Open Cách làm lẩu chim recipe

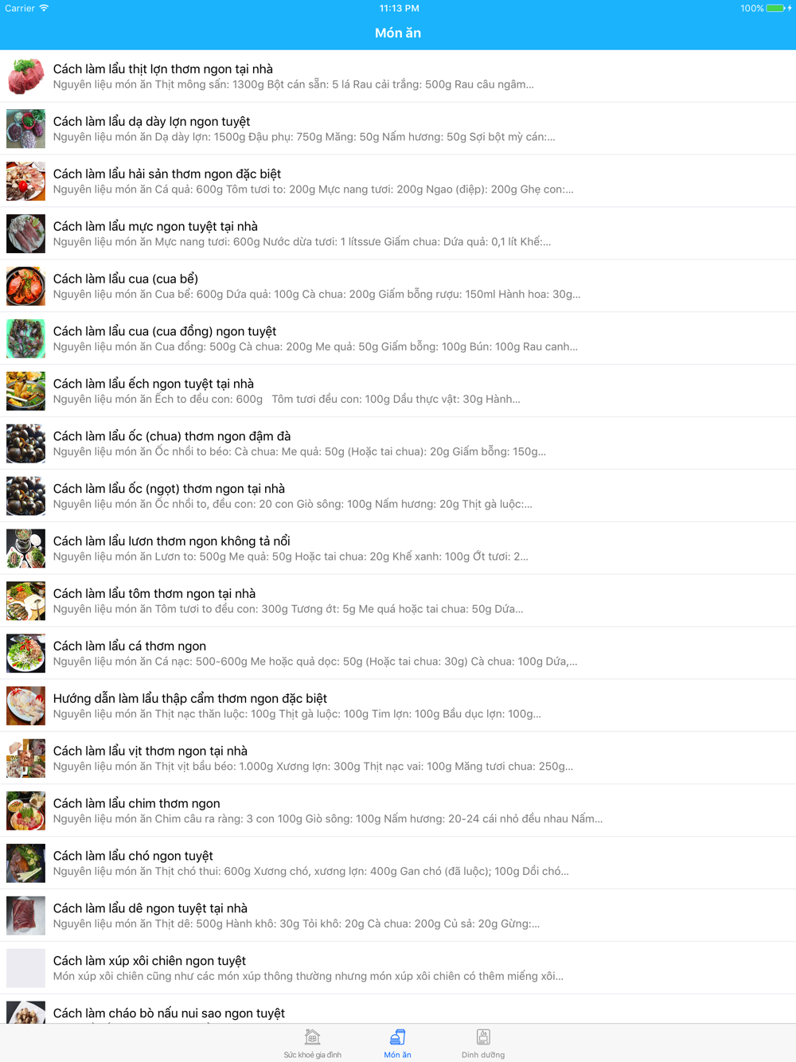(398, 810)
